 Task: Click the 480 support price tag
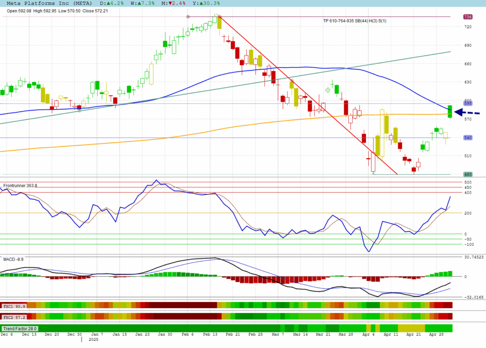pos(467,174)
